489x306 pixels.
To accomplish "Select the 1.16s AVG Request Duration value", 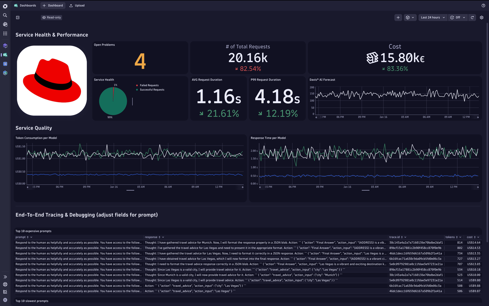I will tap(219, 96).
